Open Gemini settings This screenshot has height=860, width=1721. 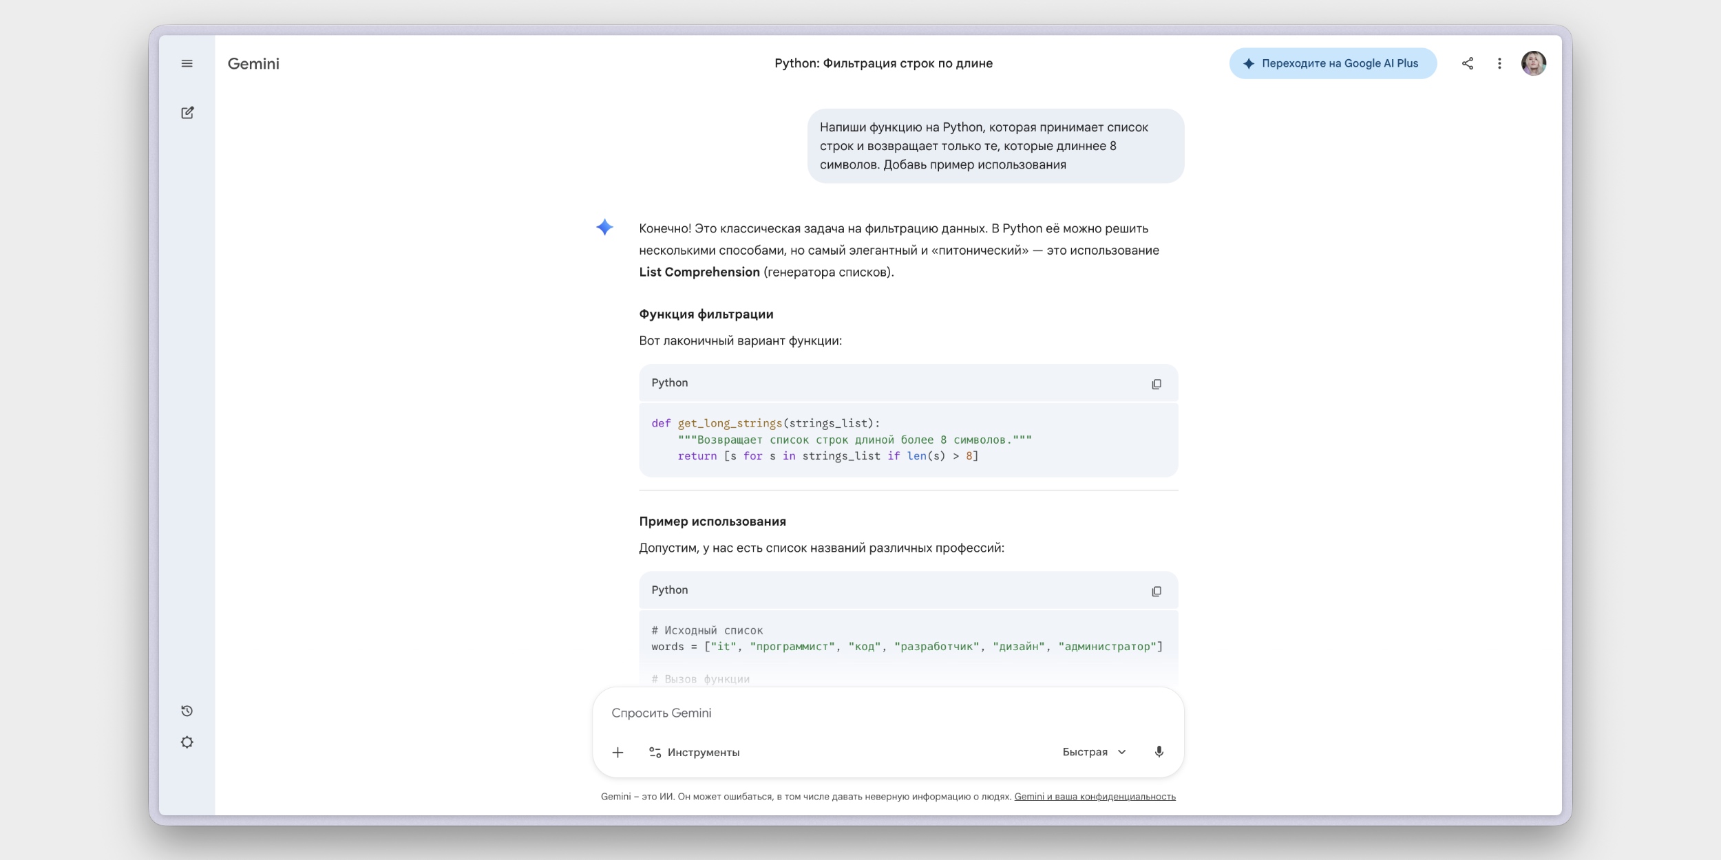187,742
